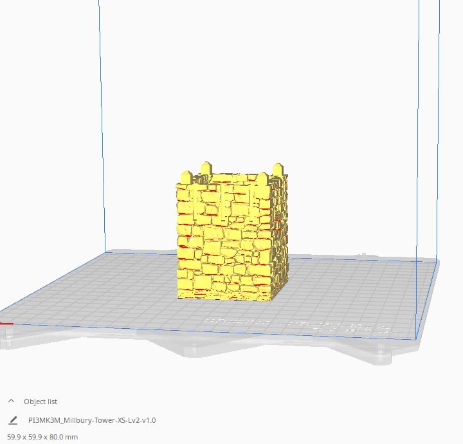
Task: Click the red X-axis marker at plate corner
Action: (6, 324)
